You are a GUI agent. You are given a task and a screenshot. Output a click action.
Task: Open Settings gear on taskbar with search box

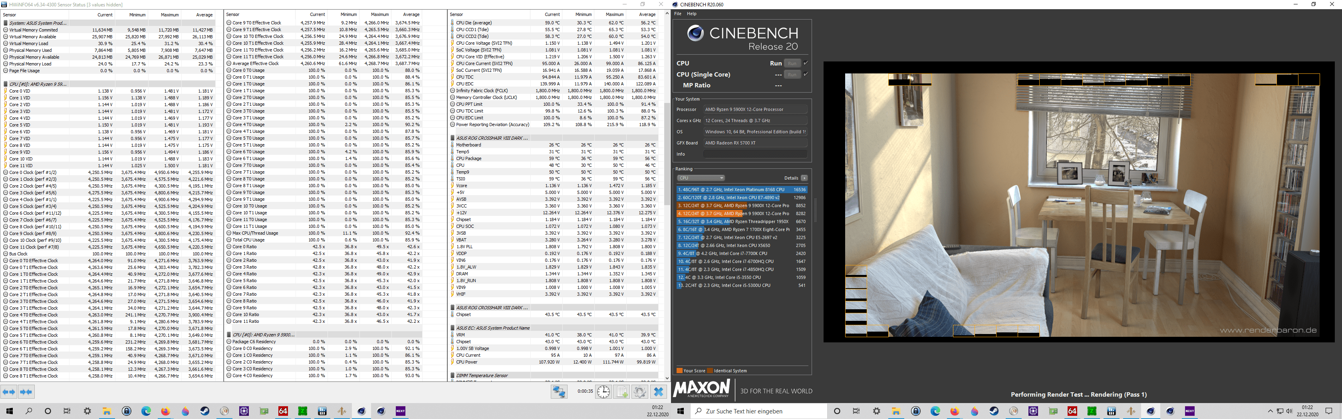(876, 411)
